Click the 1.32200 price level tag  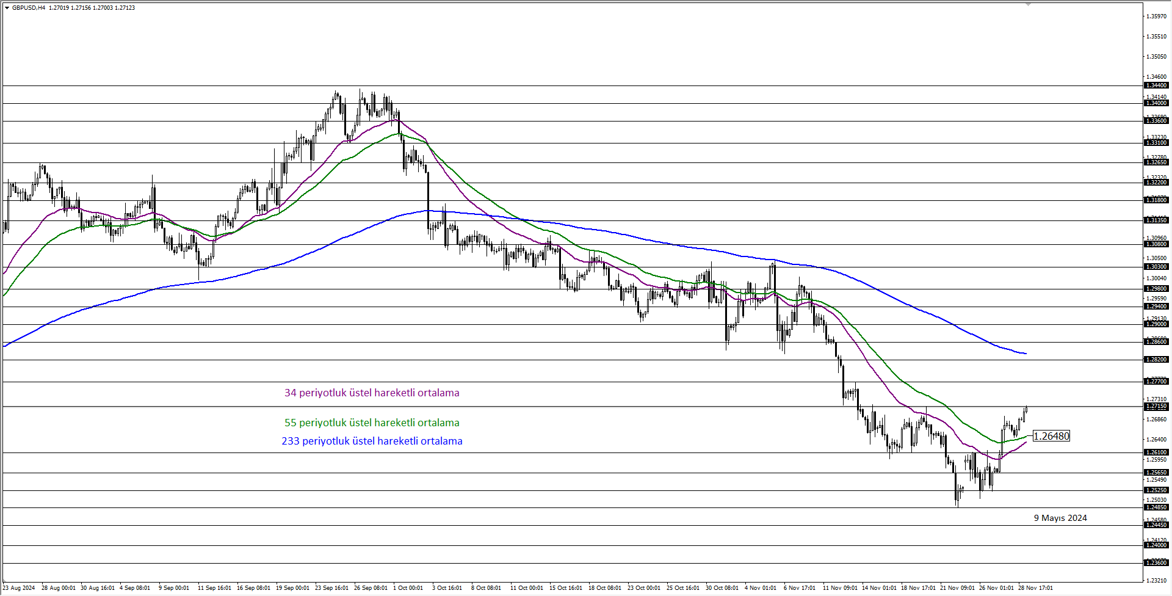pos(1156,183)
